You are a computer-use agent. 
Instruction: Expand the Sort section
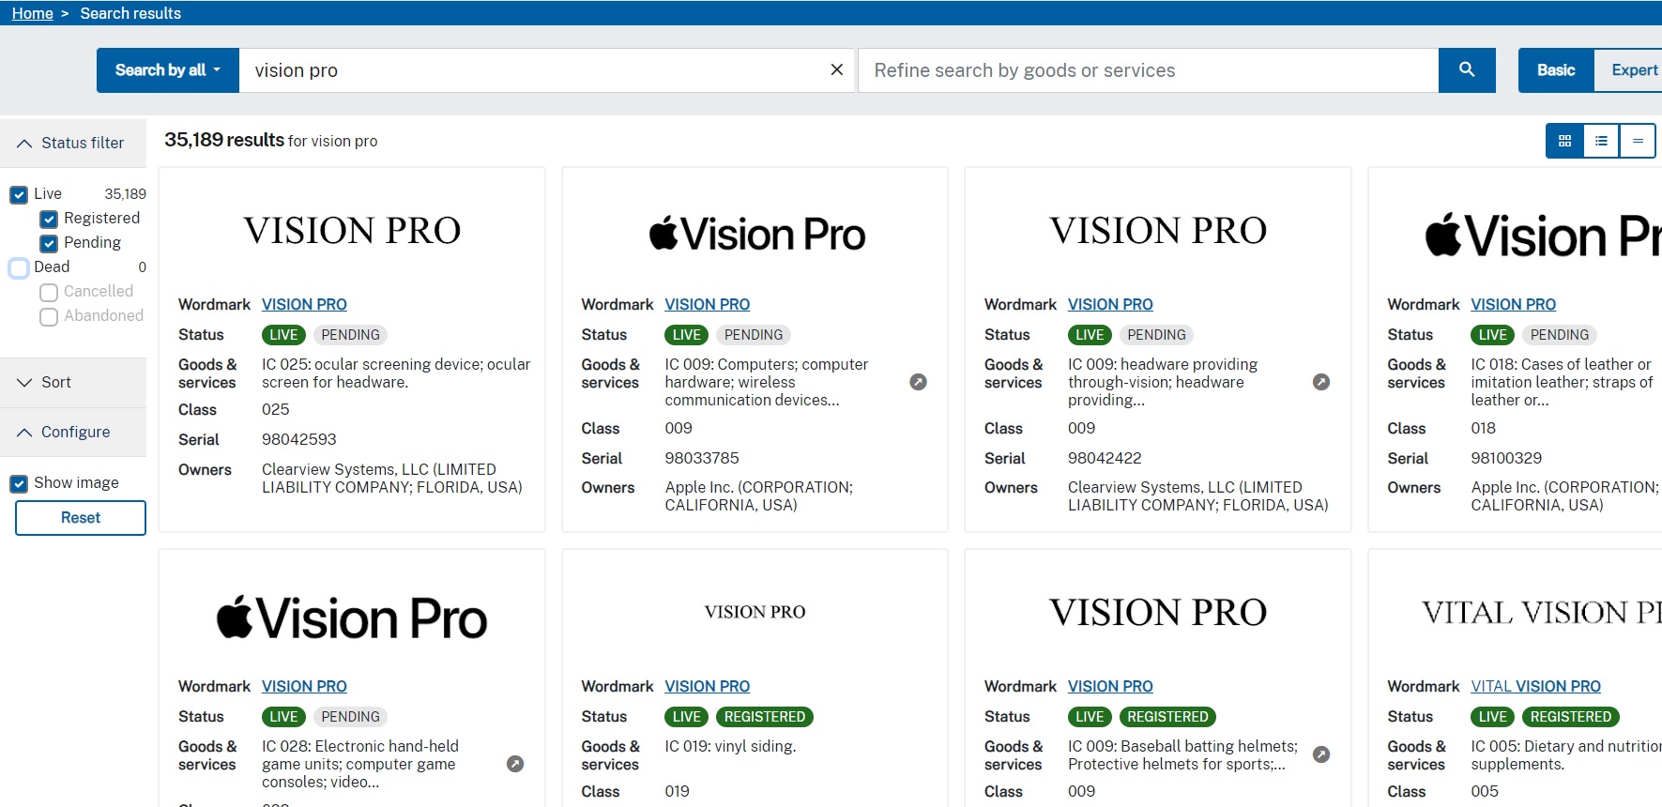73,383
